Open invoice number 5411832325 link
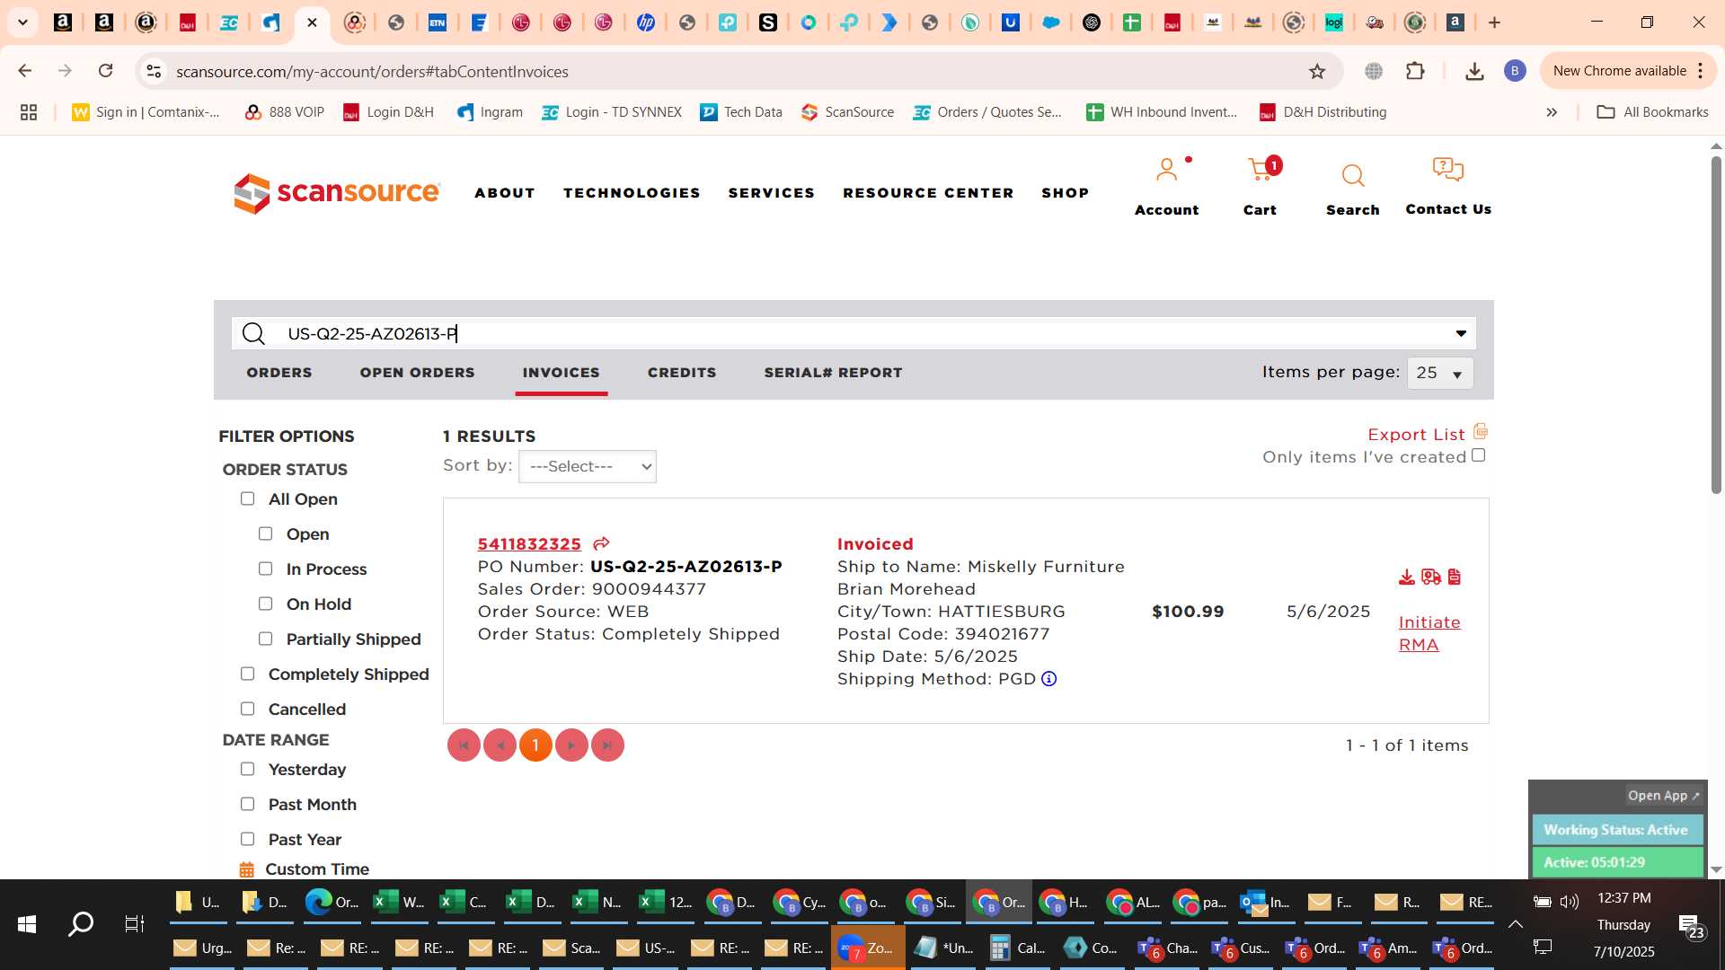The image size is (1725, 970). 529,544
